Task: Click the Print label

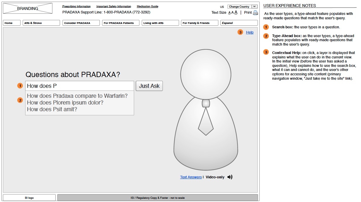Action: point(248,13)
